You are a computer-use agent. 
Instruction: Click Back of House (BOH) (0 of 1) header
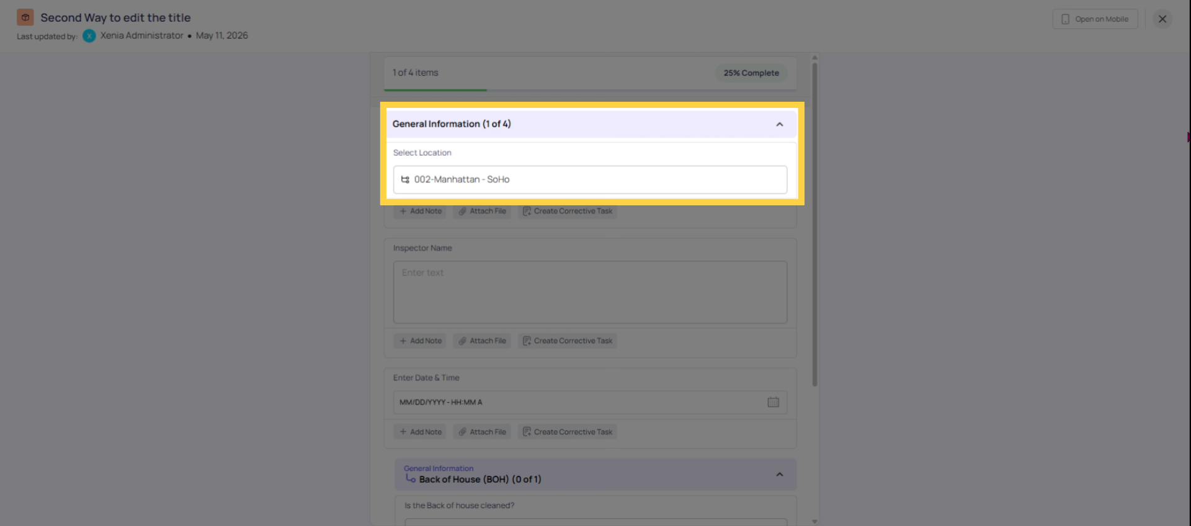[x=595, y=475]
